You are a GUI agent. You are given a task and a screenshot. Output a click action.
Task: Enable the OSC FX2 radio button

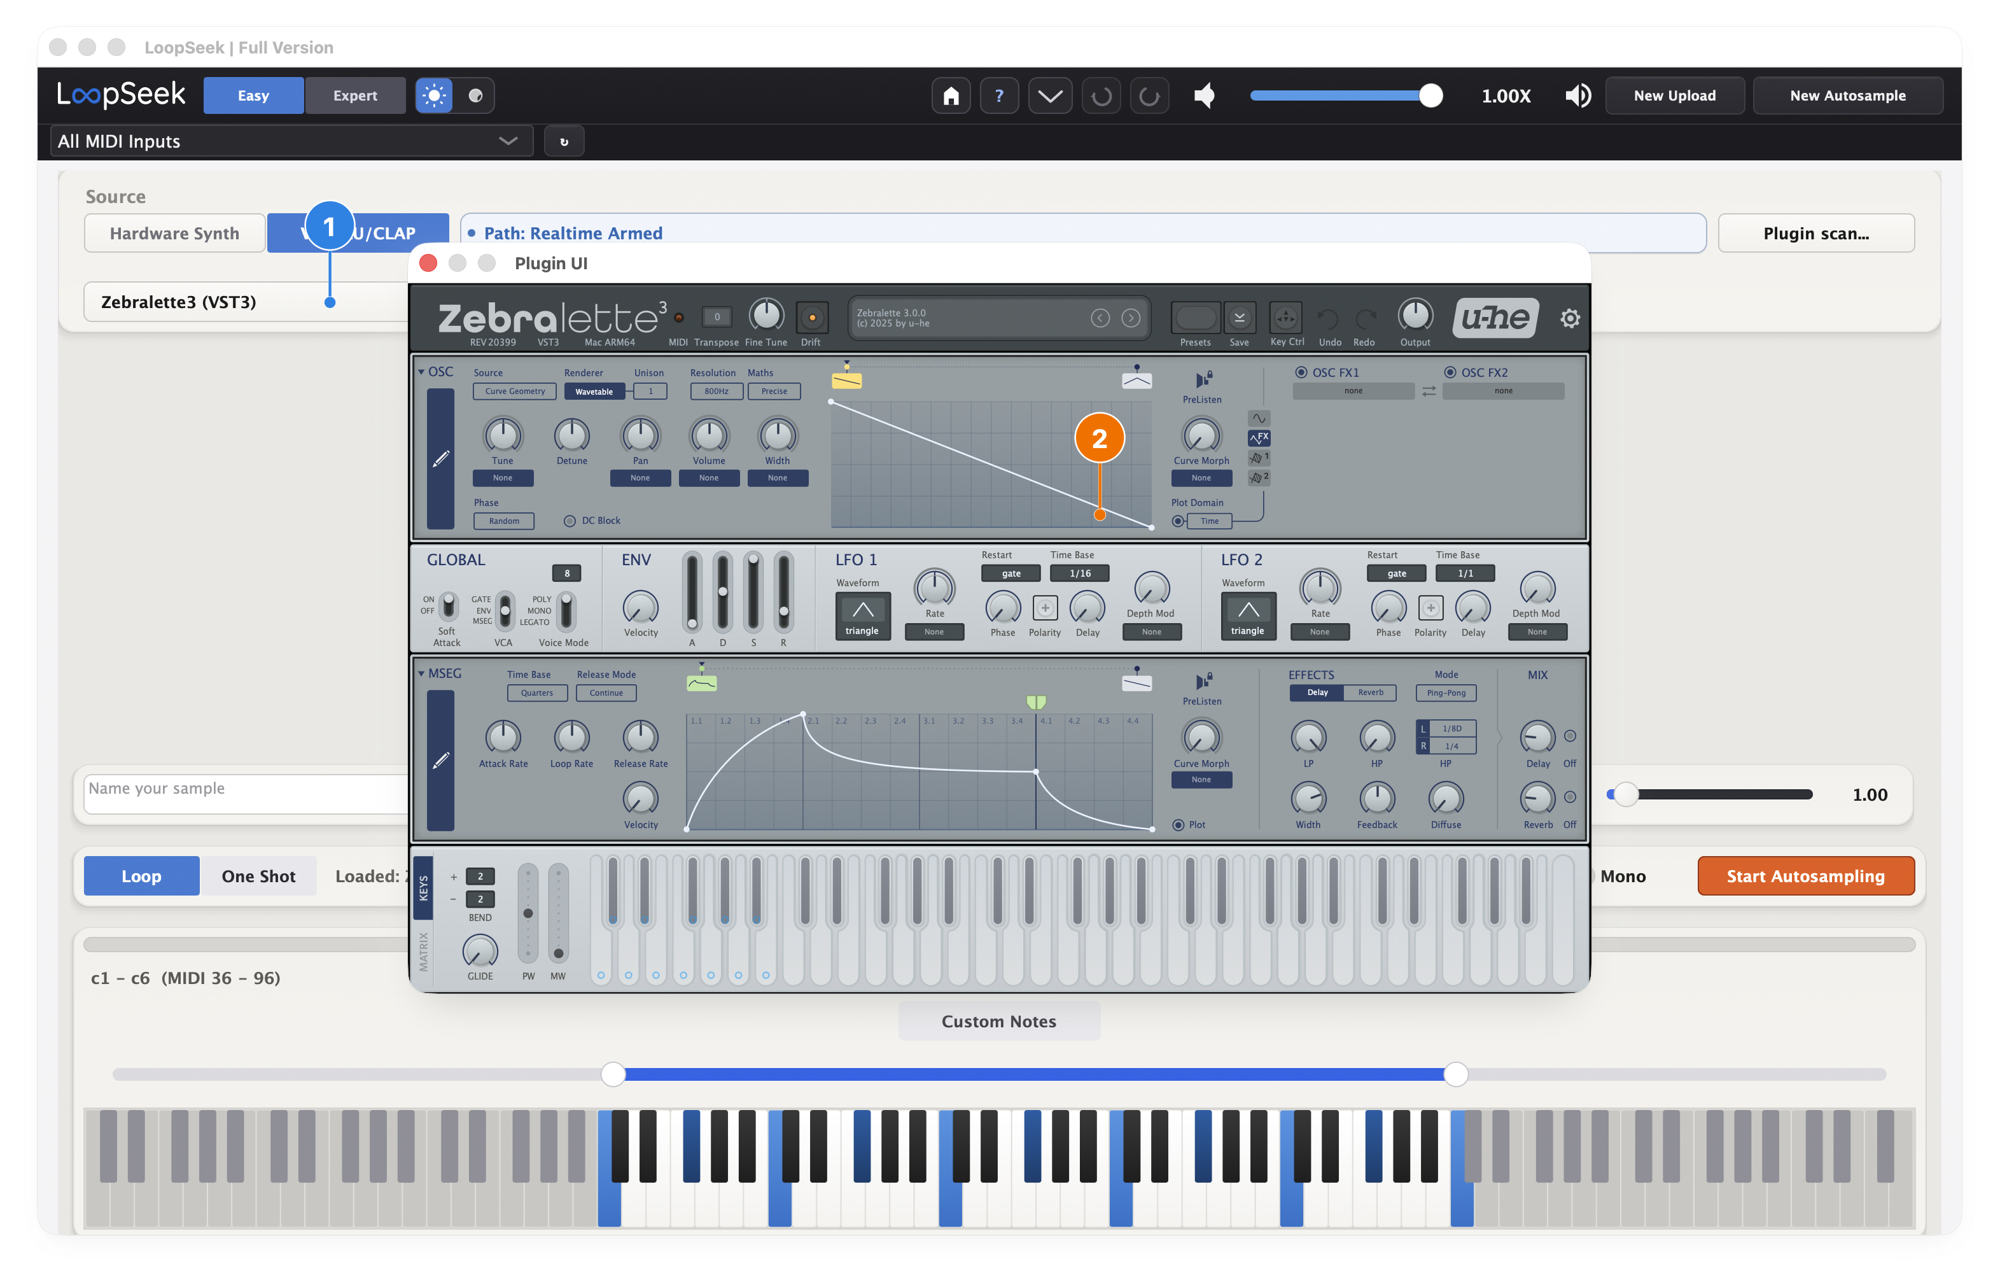pyautogui.click(x=1450, y=373)
